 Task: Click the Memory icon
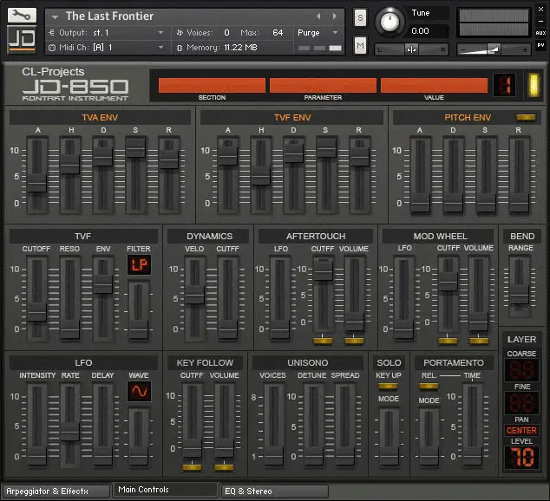click(180, 48)
